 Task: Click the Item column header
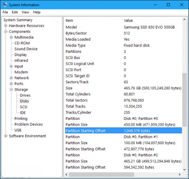pyautogui.click(x=94, y=21)
